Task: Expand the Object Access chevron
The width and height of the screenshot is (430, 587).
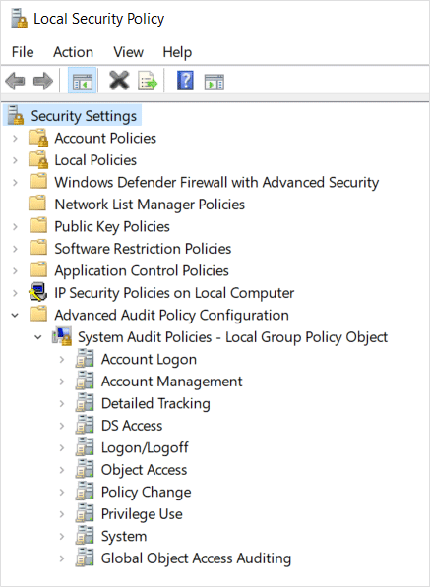Action: point(62,470)
